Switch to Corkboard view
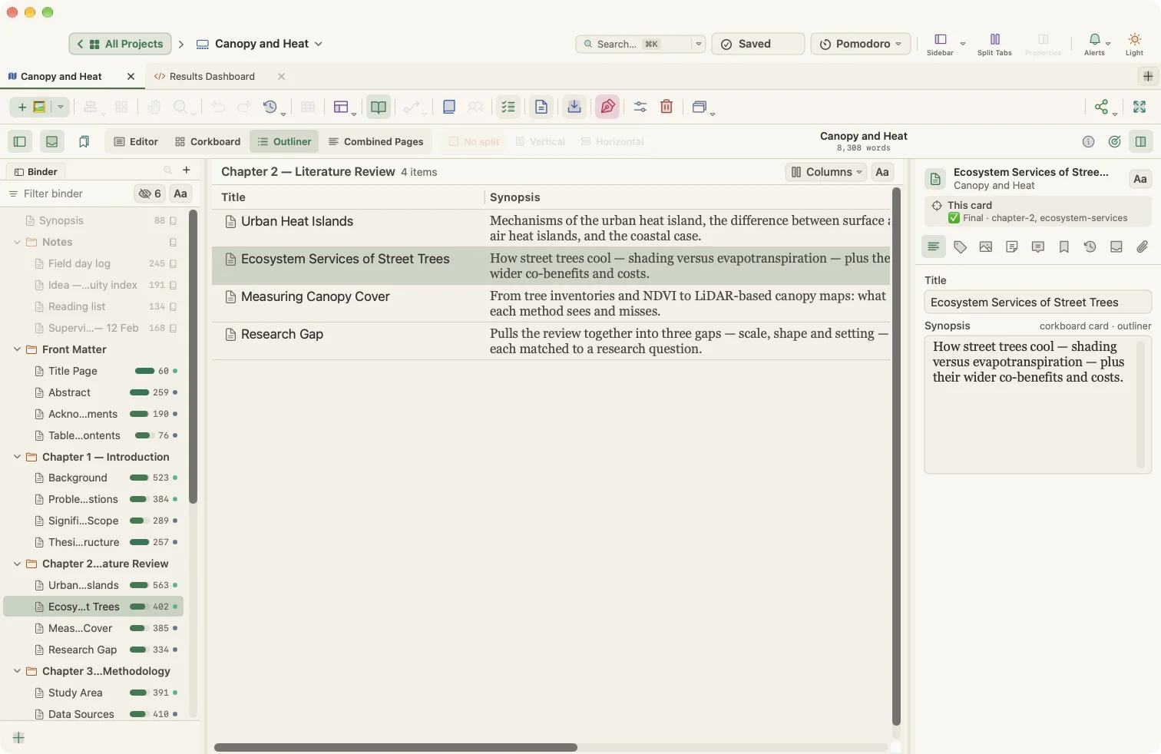 (207, 141)
